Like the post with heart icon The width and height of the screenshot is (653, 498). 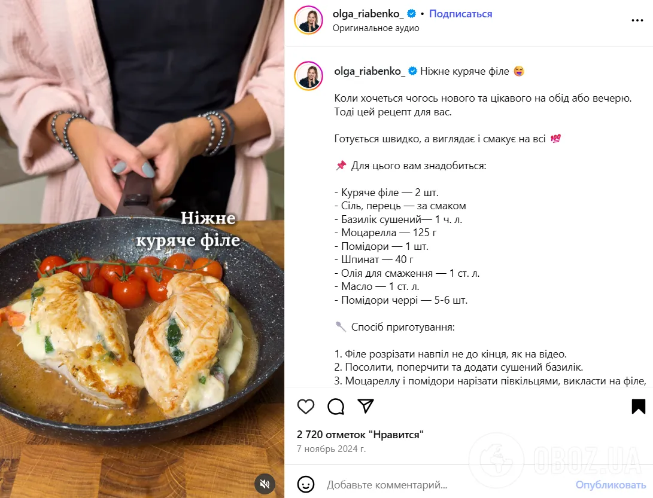306,407
